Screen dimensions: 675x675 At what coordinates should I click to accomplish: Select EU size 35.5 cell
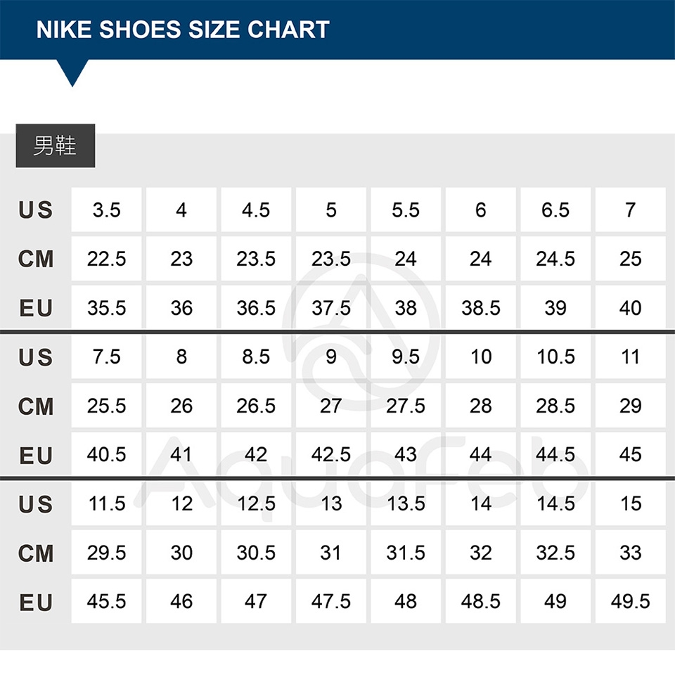point(107,308)
